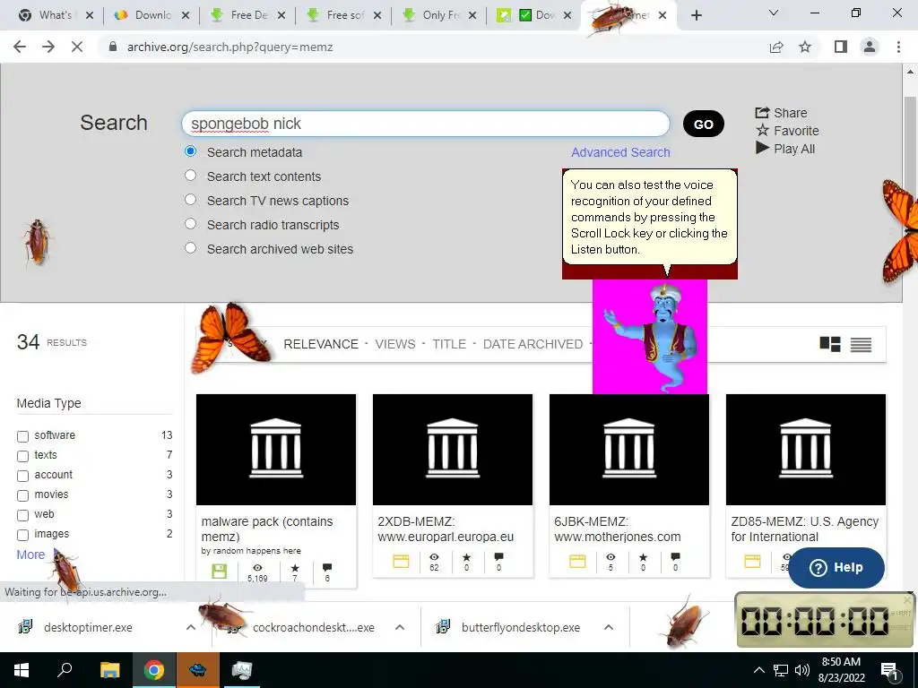Open the tab search dropdown chevron
The height and width of the screenshot is (688, 918).
(x=774, y=13)
